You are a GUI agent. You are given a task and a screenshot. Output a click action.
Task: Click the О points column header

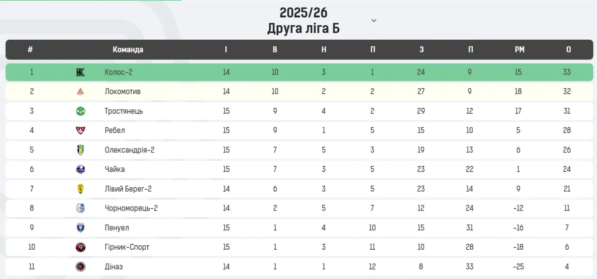(x=568, y=50)
